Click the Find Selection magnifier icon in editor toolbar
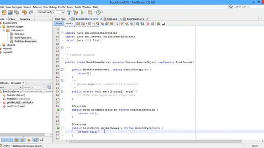This screenshot has height=148, width=264. tap(97, 24)
